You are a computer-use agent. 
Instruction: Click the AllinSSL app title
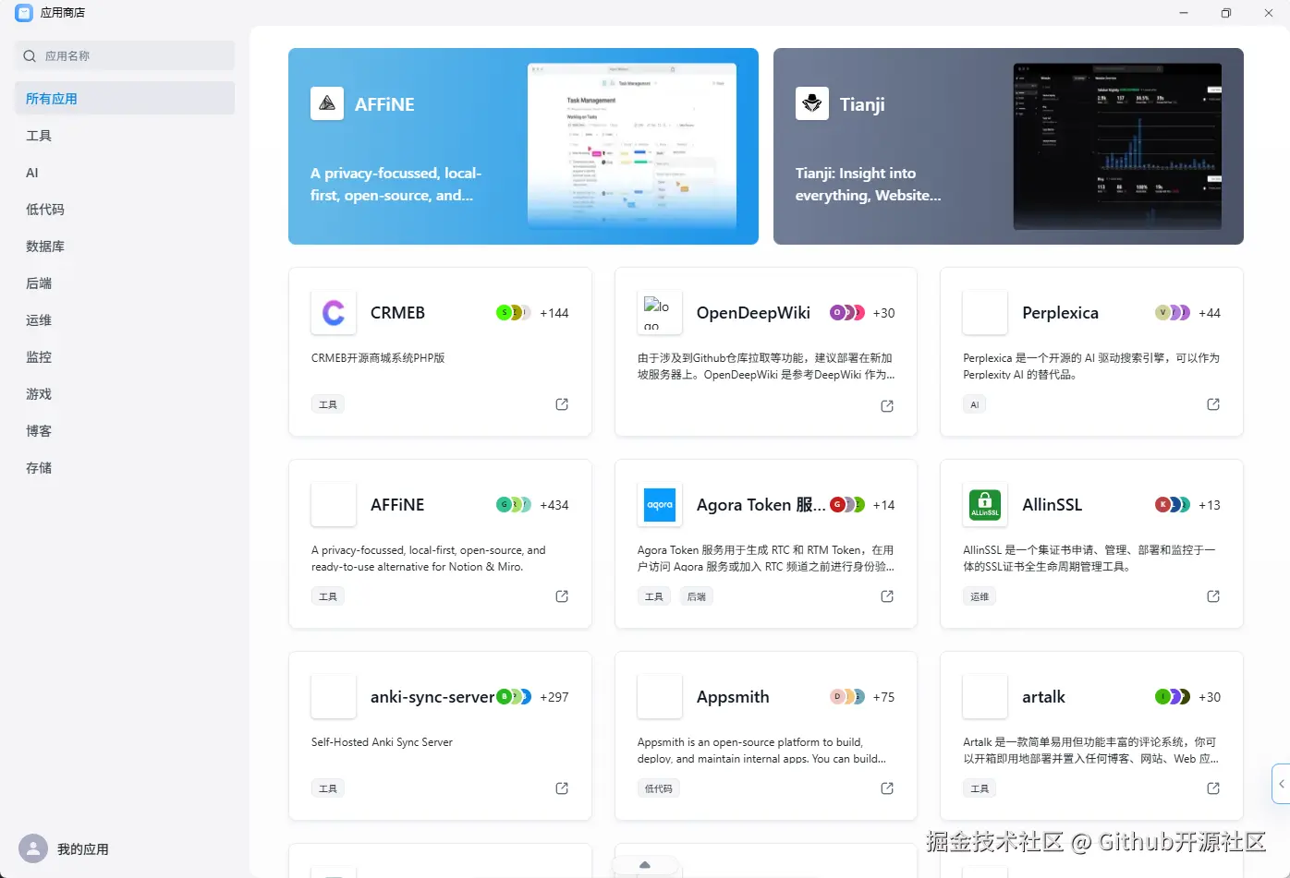[x=1052, y=505]
